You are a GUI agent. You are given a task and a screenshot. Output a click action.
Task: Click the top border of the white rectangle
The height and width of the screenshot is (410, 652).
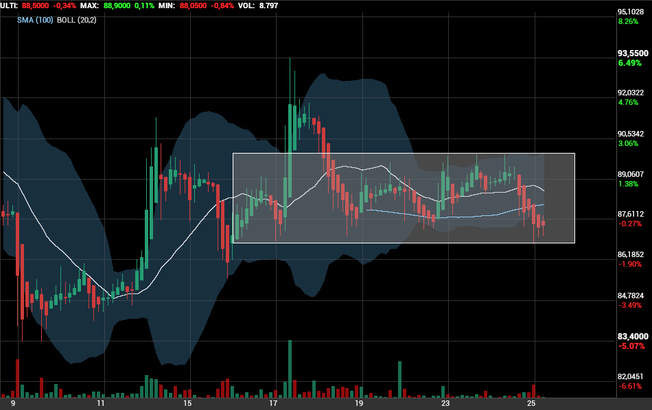point(404,154)
